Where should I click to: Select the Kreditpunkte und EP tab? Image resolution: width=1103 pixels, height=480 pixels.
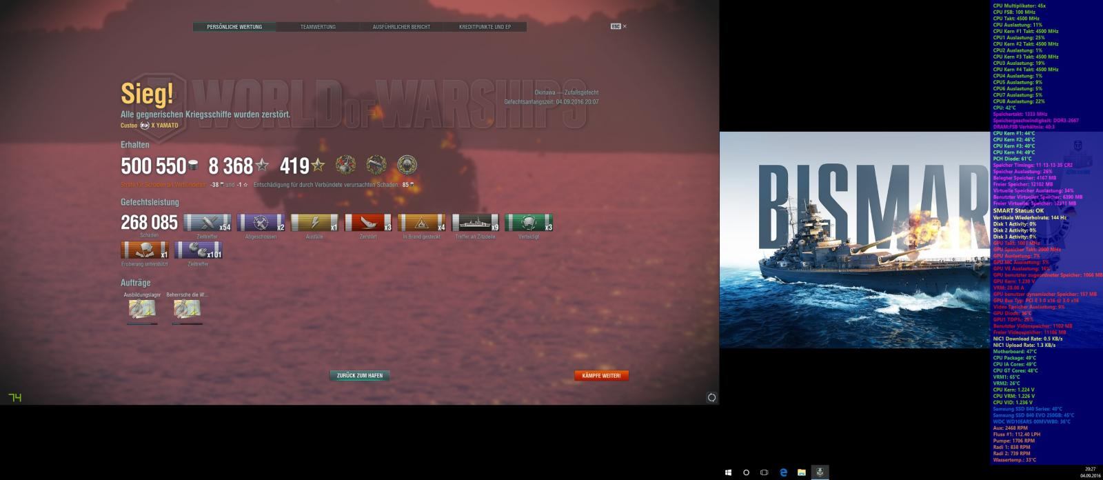click(485, 27)
